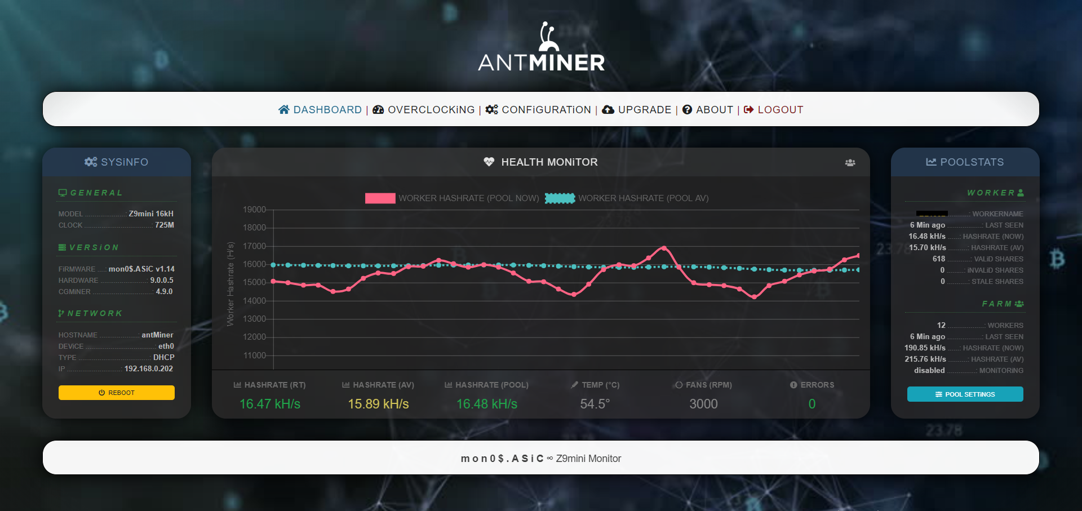The image size is (1082, 511).
Task: Toggle the farm users icon in Health Monitor
Action: [850, 163]
